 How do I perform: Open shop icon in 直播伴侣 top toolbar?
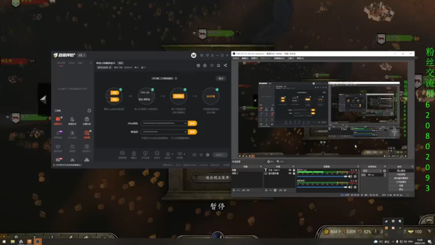click(198, 65)
